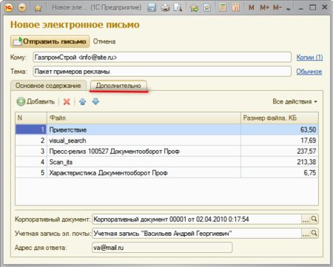The width and height of the screenshot is (333, 267).
Task: Click the favorites star icon in title bar
Action: click(x=38, y=8)
